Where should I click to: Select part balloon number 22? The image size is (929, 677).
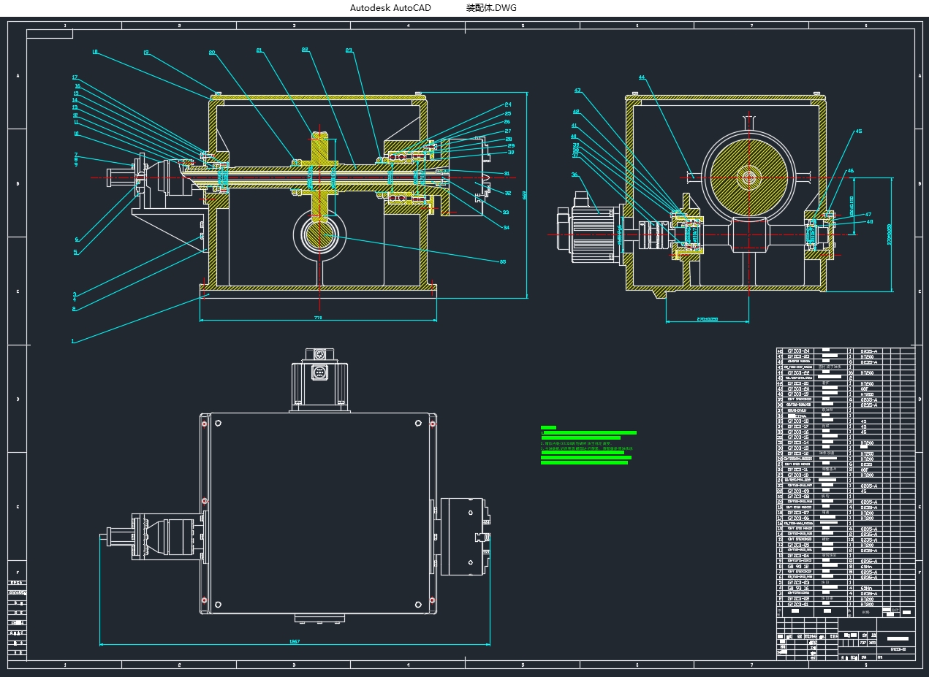pos(305,50)
